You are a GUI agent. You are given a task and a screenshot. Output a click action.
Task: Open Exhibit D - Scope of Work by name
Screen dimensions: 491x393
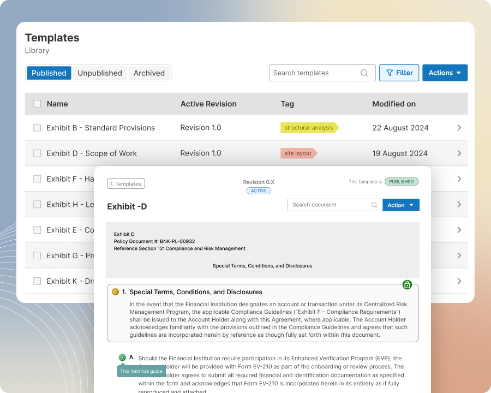coord(92,153)
